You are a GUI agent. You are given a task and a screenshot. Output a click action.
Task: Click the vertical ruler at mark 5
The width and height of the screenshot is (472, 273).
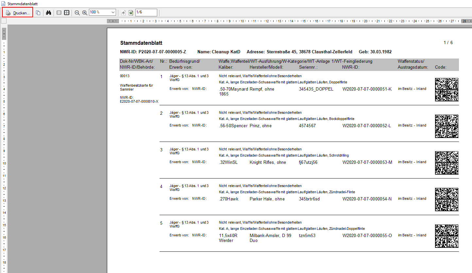click(x=4, y=102)
